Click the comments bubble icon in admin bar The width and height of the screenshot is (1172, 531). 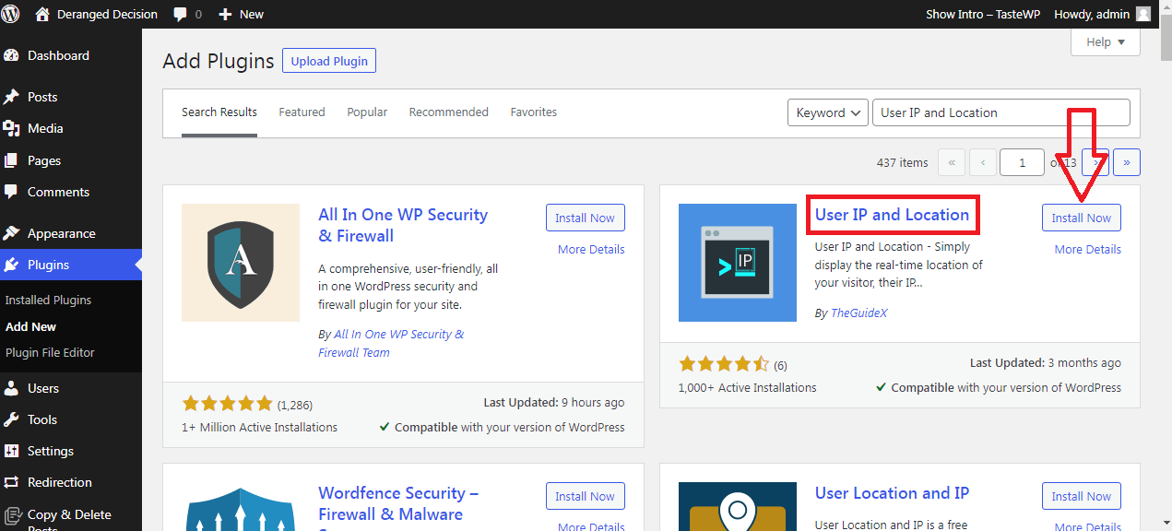[x=181, y=14]
